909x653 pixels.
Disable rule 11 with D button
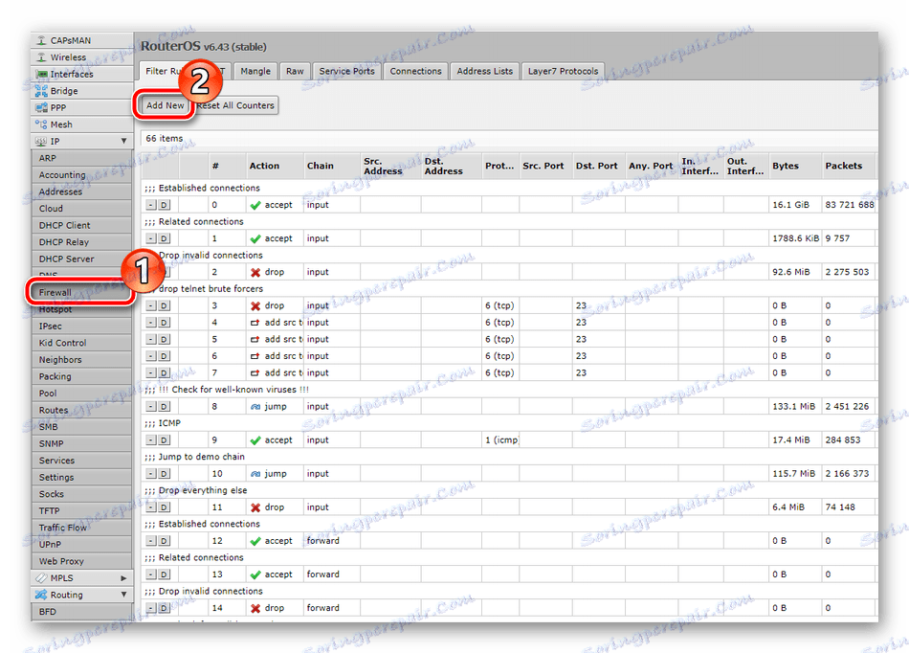[x=164, y=508]
